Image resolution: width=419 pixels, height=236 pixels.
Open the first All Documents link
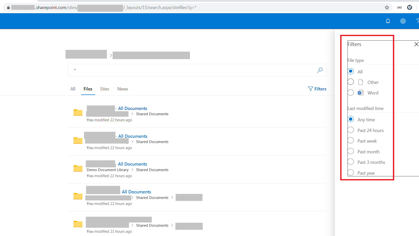tap(132, 108)
